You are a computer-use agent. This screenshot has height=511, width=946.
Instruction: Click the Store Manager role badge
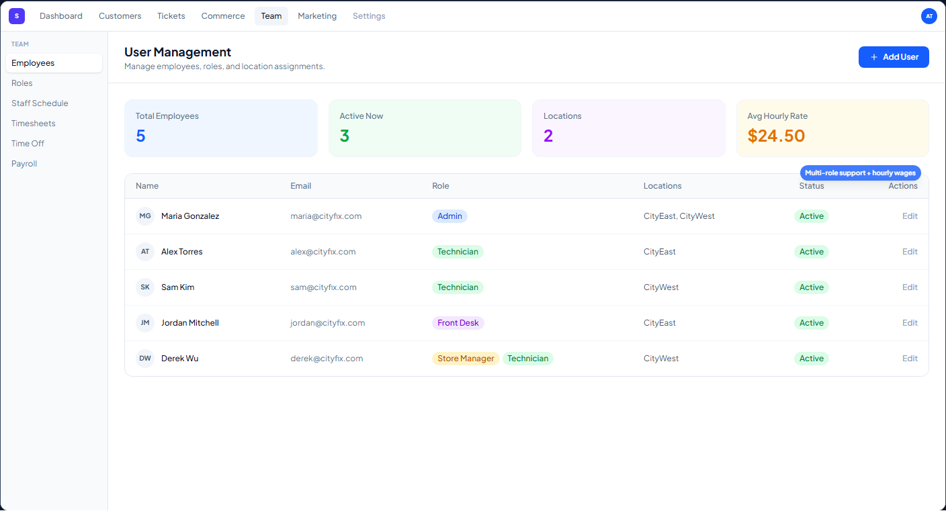click(466, 359)
